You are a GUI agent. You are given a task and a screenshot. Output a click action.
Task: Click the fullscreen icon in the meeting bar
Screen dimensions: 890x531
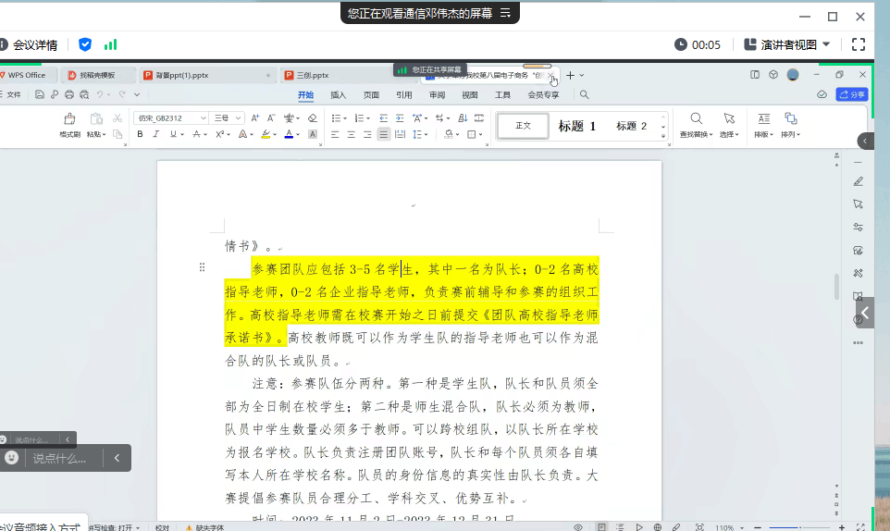pos(858,44)
